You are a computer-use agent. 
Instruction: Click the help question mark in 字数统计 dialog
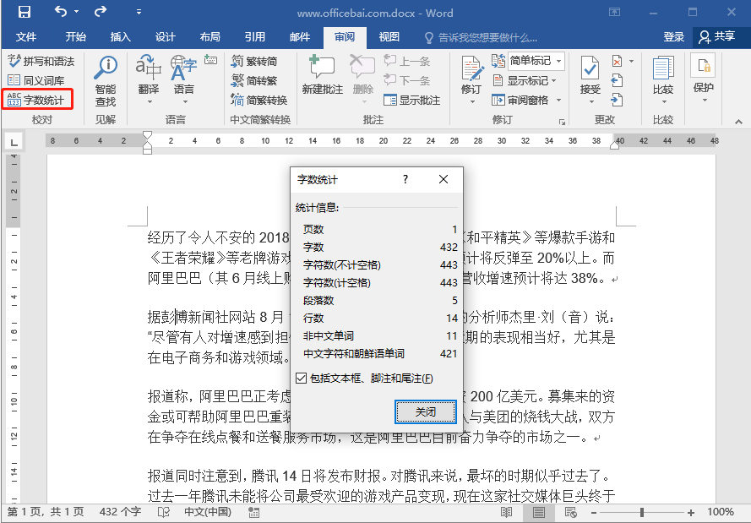point(405,180)
